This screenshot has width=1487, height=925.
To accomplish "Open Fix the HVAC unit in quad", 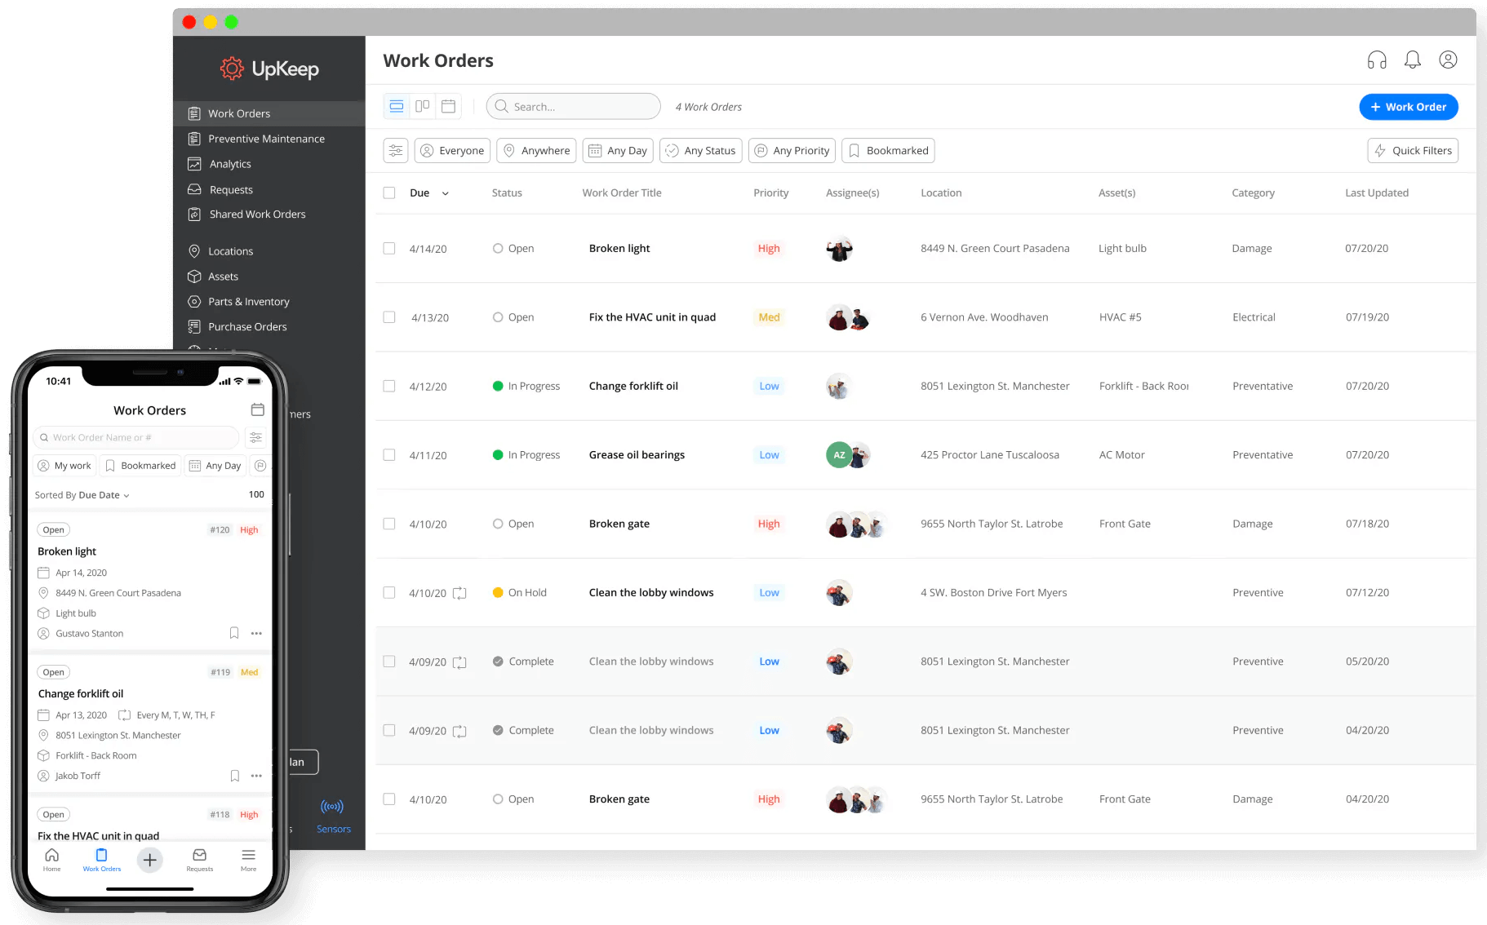I will click(652, 317).
